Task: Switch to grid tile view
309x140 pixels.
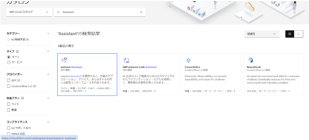Action: click(290, 34)
